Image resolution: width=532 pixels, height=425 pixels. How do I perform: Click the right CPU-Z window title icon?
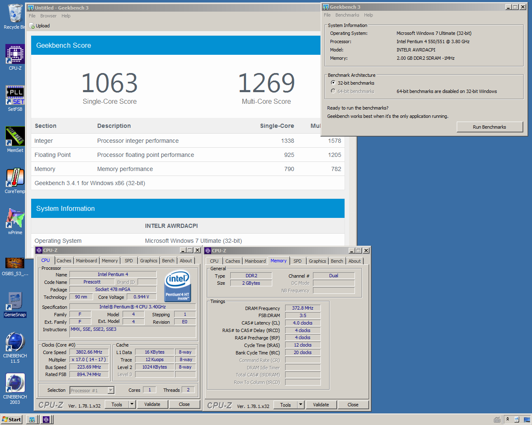coord(208,251)
